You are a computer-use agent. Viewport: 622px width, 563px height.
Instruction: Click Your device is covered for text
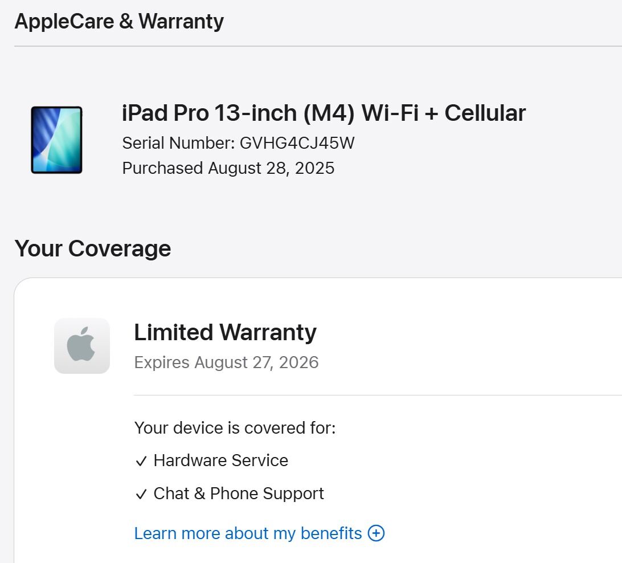click(x=235, y=428)
